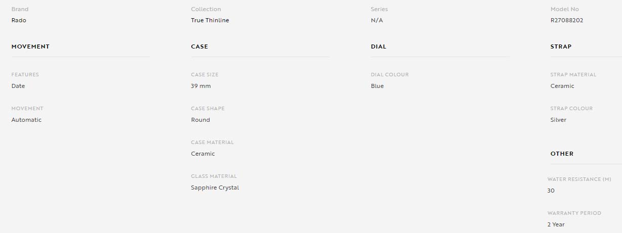
Task: Click the CASE section heading
Action: pos(199,46)
